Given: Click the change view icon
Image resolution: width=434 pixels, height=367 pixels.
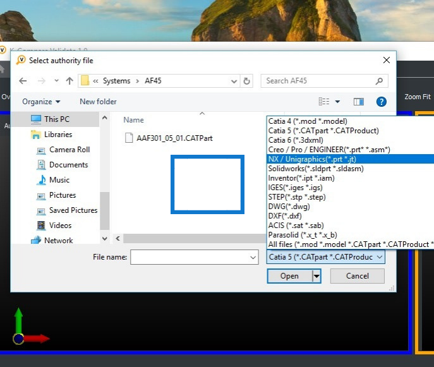Looking at the screenshot, I should tap(324, 102).
